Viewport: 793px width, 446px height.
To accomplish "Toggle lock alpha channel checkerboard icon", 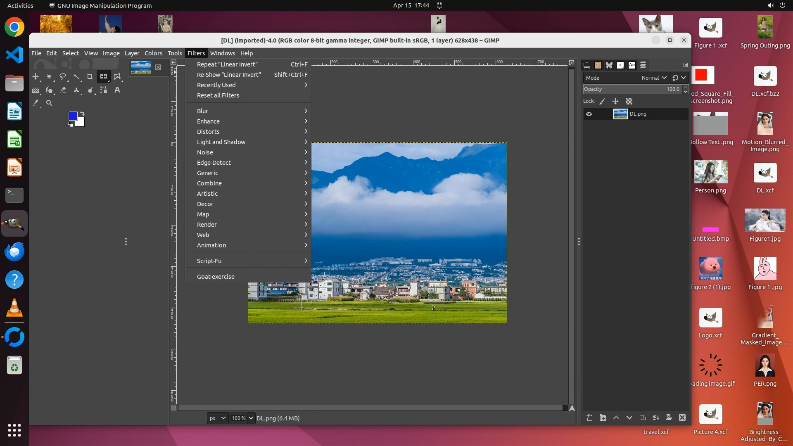I will [x=629, y=101].
